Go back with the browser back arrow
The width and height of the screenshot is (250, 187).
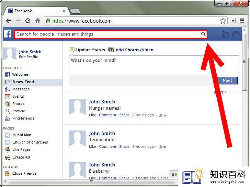(9, 21)
